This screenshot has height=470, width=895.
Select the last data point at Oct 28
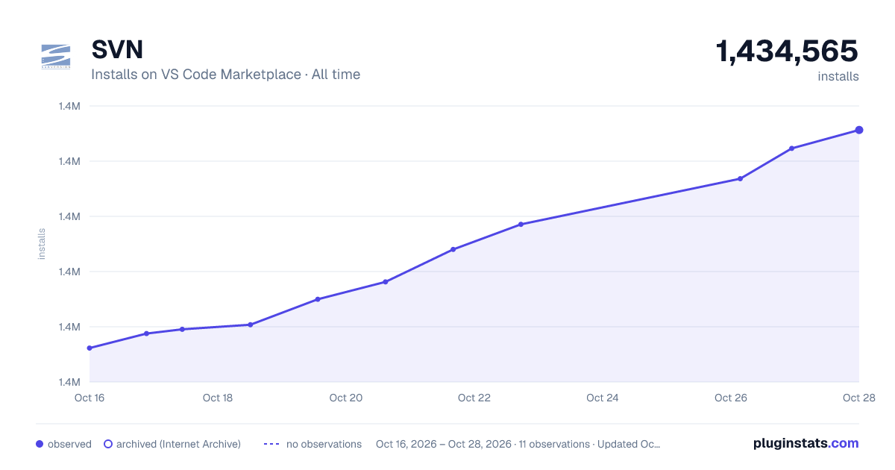pos(859,130)
